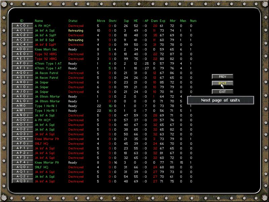Click 'Ready' status in AP4s row

tap(73, 163)
